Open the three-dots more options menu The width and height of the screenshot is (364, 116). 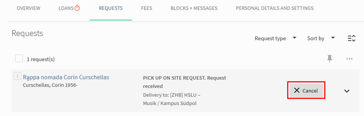349,59
